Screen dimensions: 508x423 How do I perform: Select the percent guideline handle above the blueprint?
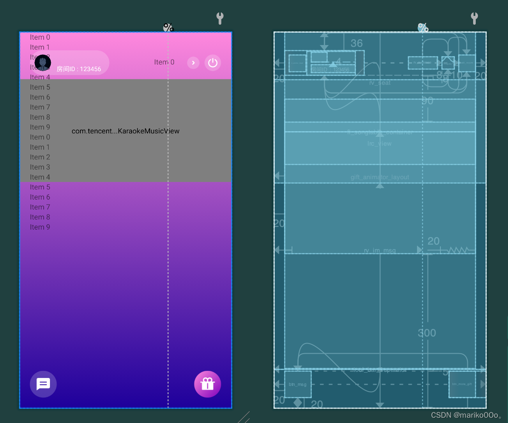point(423,27)
